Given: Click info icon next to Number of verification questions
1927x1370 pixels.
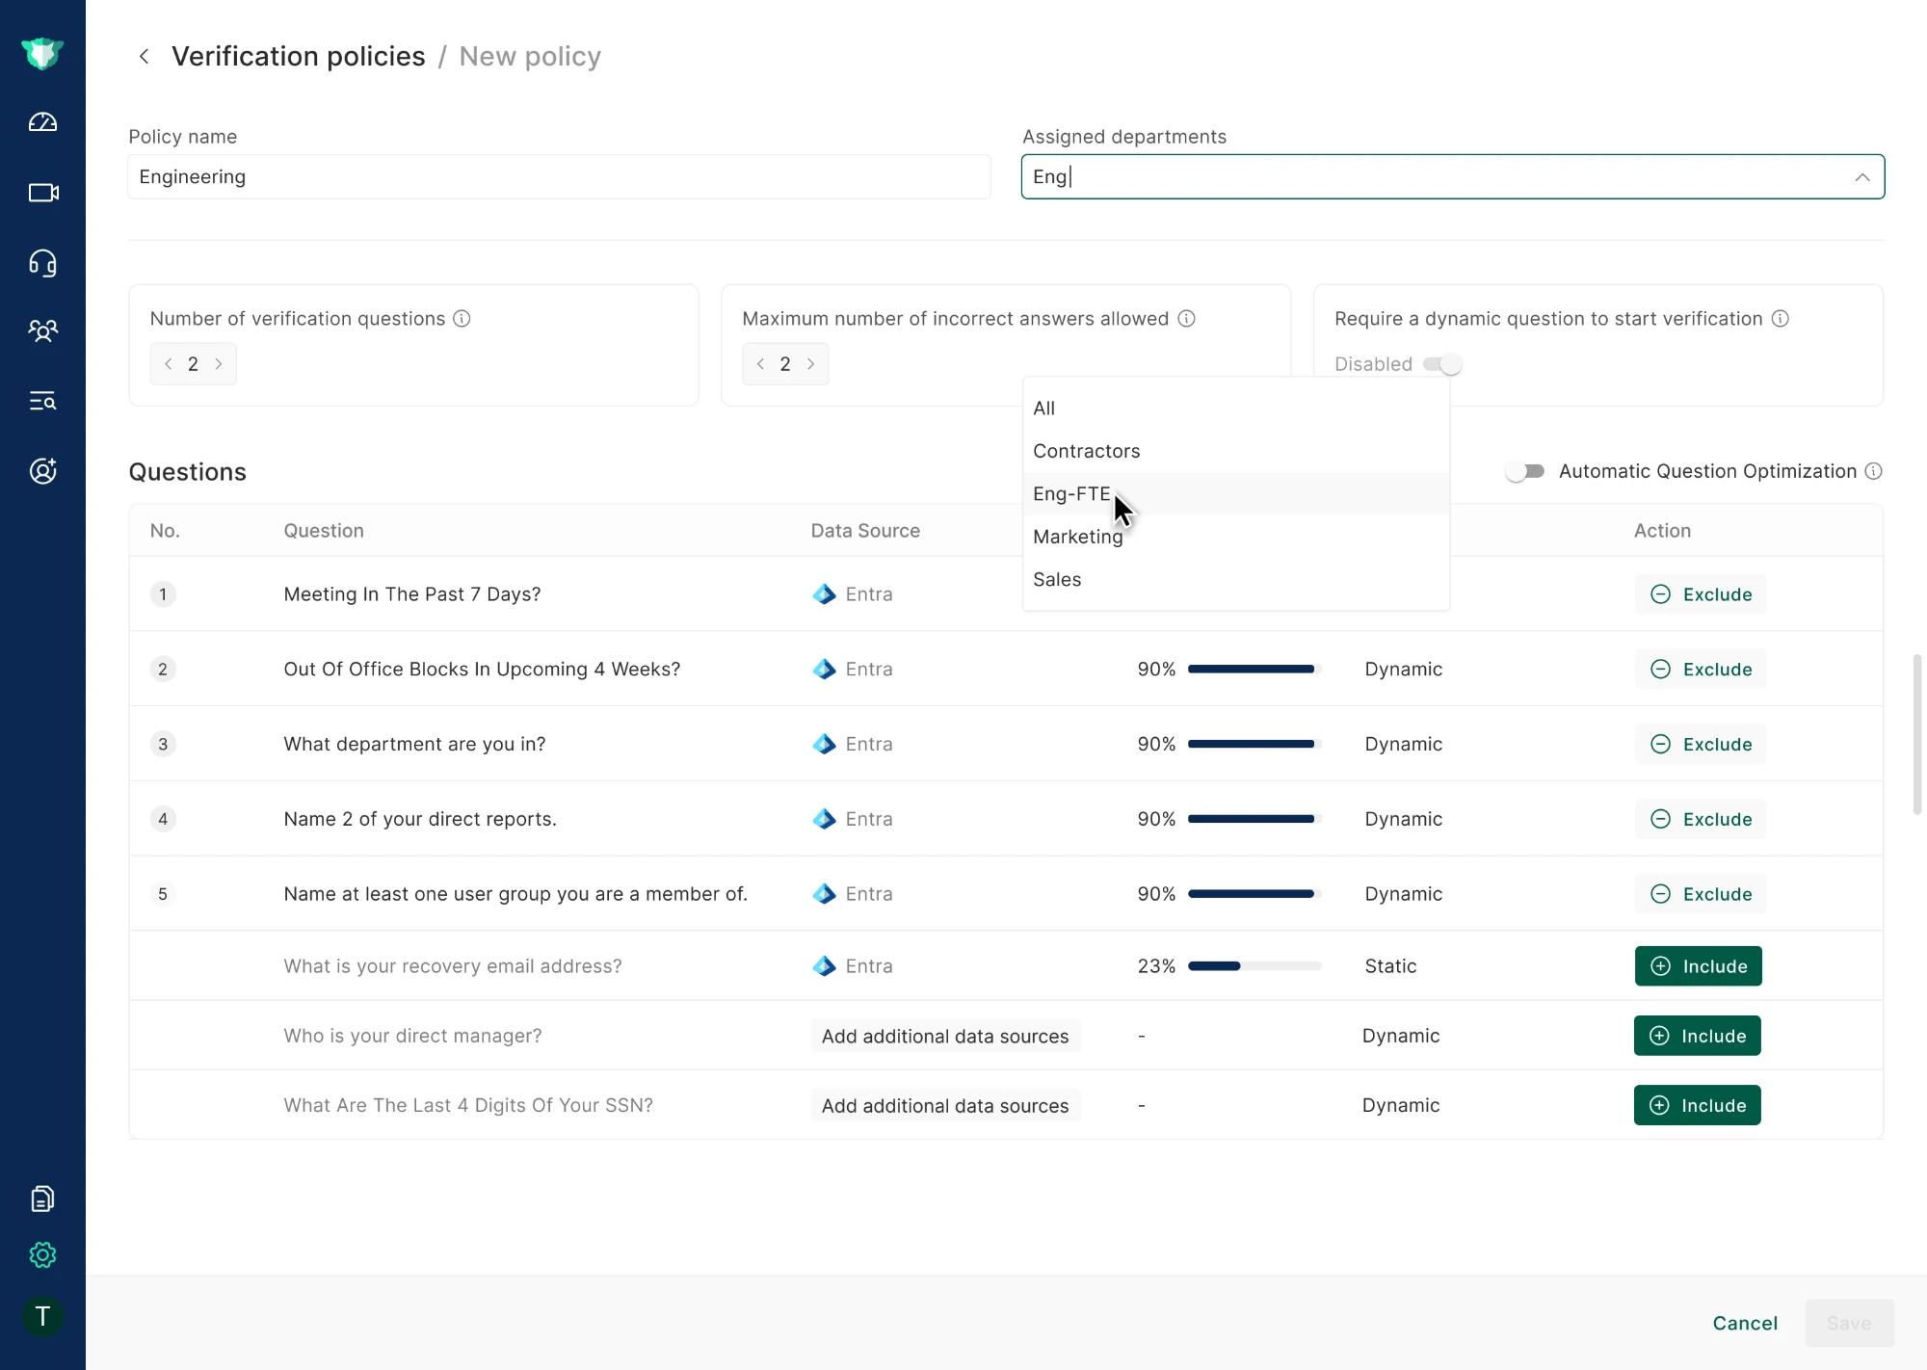Looking at the screenshot, I should [x=462, y=318].
